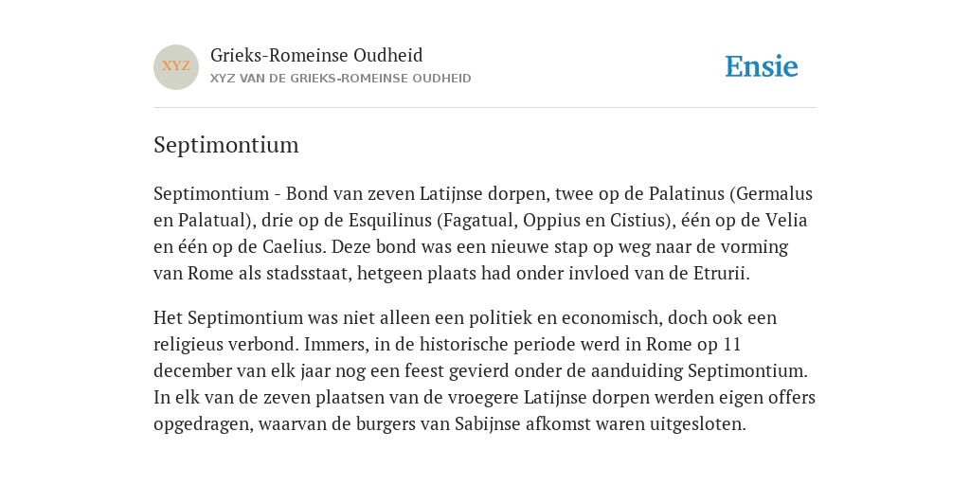Image resolution: width=970 pixels, height=485 pixels.
Task: Click the round XYZ avatar icon
Action: point(176,67)
